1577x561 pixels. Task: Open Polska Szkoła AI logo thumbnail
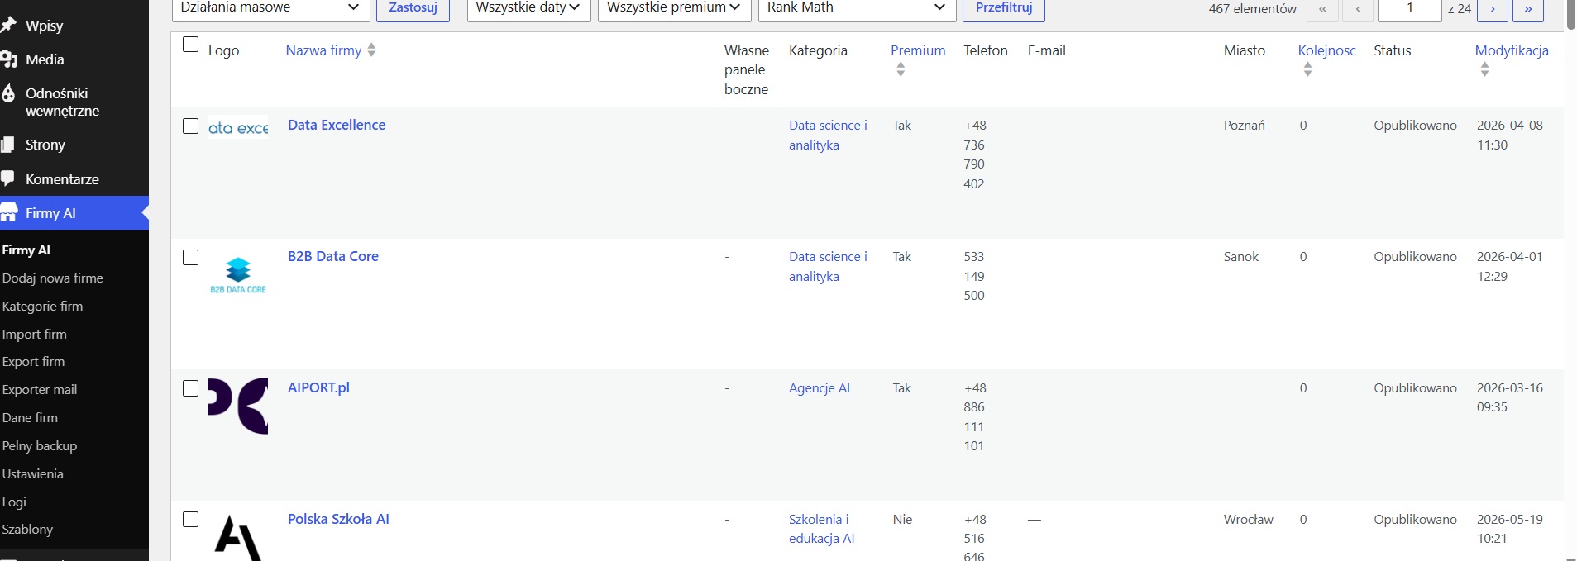238,537
